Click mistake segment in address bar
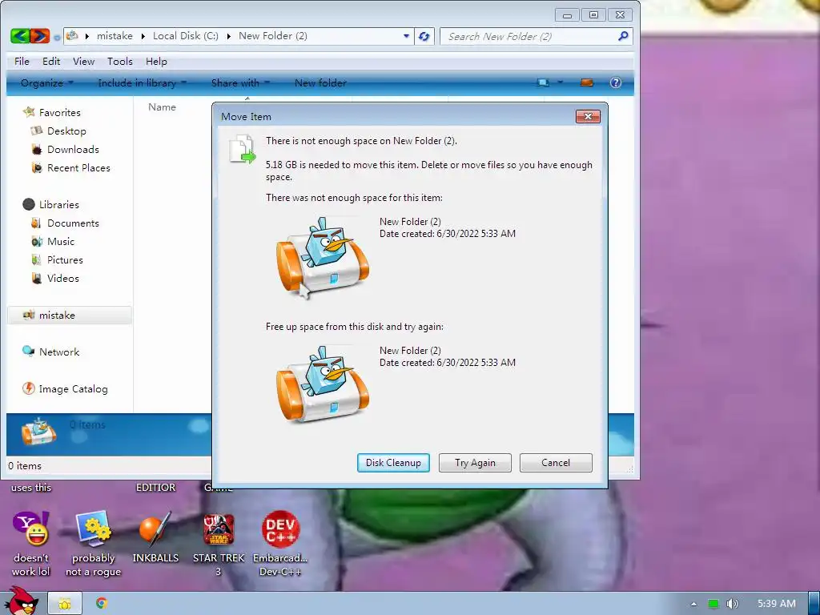 pos(115,36)
